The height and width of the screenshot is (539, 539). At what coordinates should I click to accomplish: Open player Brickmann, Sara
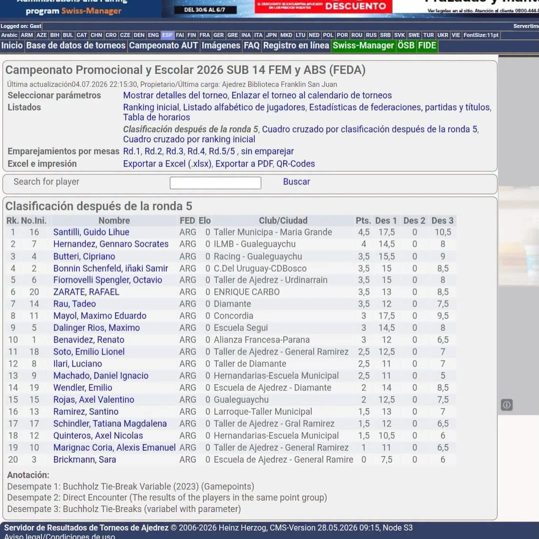tap(84, 460)
